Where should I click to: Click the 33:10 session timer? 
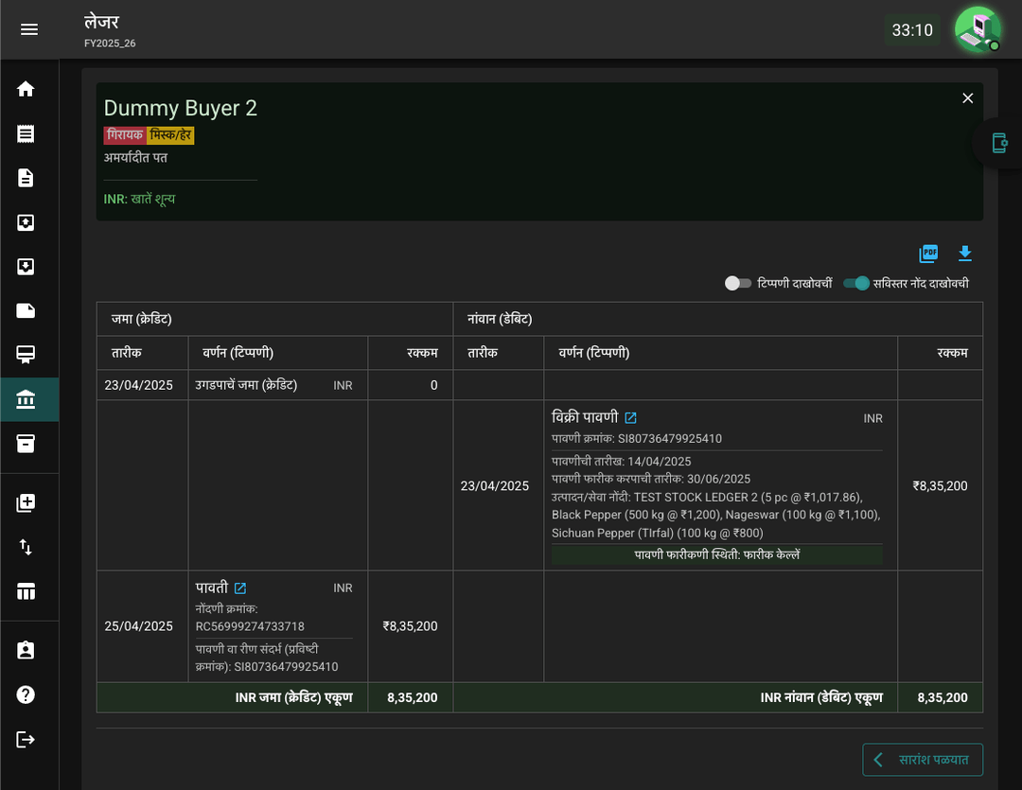coord(912,30)
